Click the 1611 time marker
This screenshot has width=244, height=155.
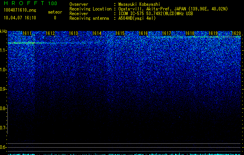[27, 33]
